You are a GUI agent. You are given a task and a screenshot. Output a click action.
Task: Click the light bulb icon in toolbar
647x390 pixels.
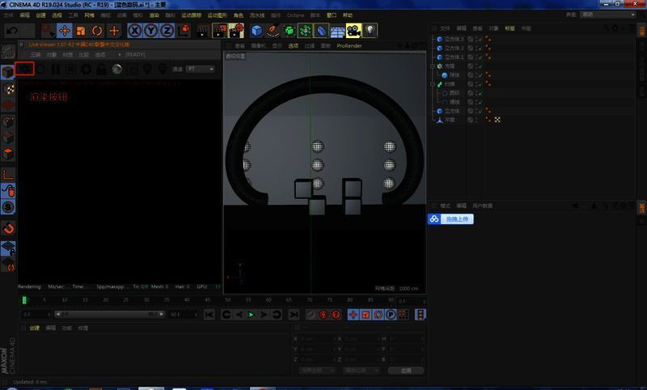tap(370, 31)
